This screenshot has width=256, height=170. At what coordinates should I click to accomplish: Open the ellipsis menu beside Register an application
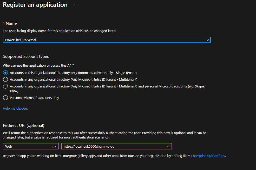click(x=76, y=5)
